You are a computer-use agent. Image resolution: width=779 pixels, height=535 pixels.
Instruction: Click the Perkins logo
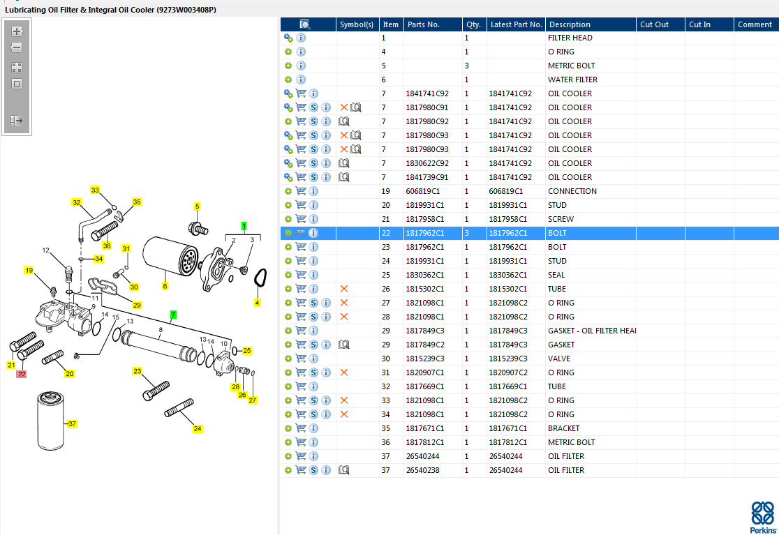point(763,517)
